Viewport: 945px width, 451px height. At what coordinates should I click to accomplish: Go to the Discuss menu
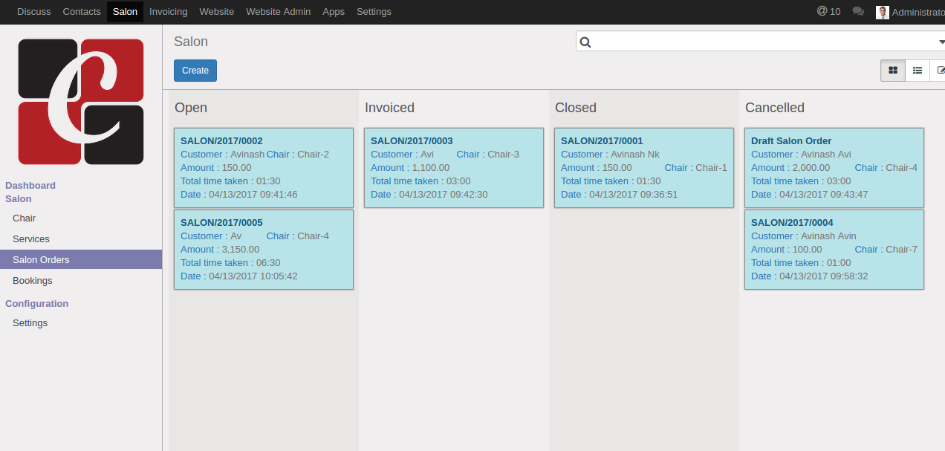coord(34,12)
